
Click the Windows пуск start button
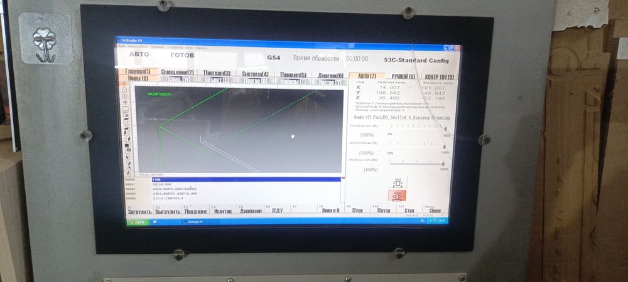(x=138, y=222)
